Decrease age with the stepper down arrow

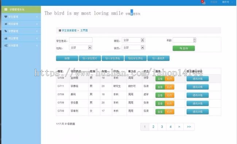(x=195, y=41)
